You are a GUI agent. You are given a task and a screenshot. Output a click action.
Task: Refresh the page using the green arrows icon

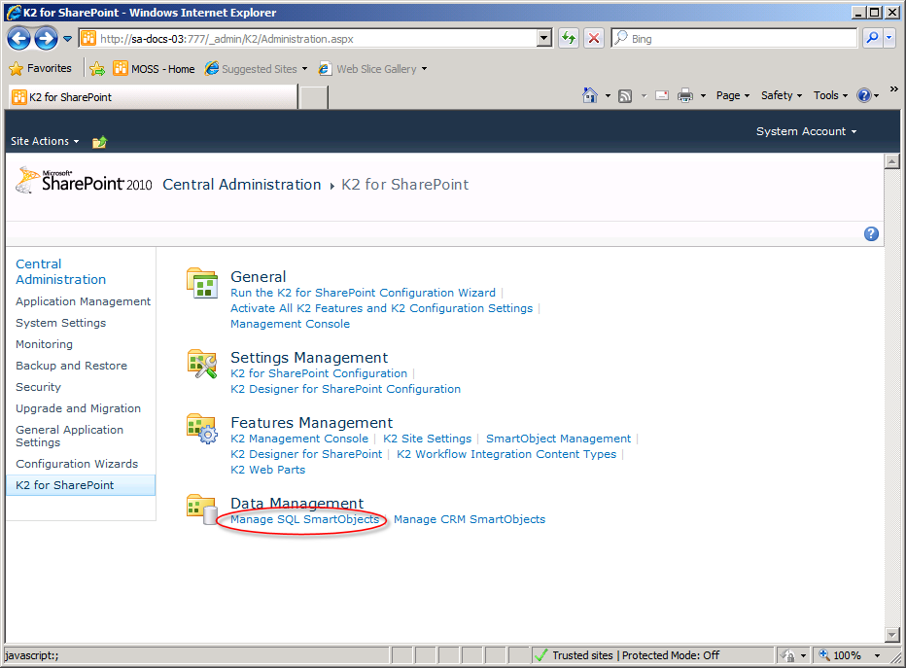click(569, 39)
